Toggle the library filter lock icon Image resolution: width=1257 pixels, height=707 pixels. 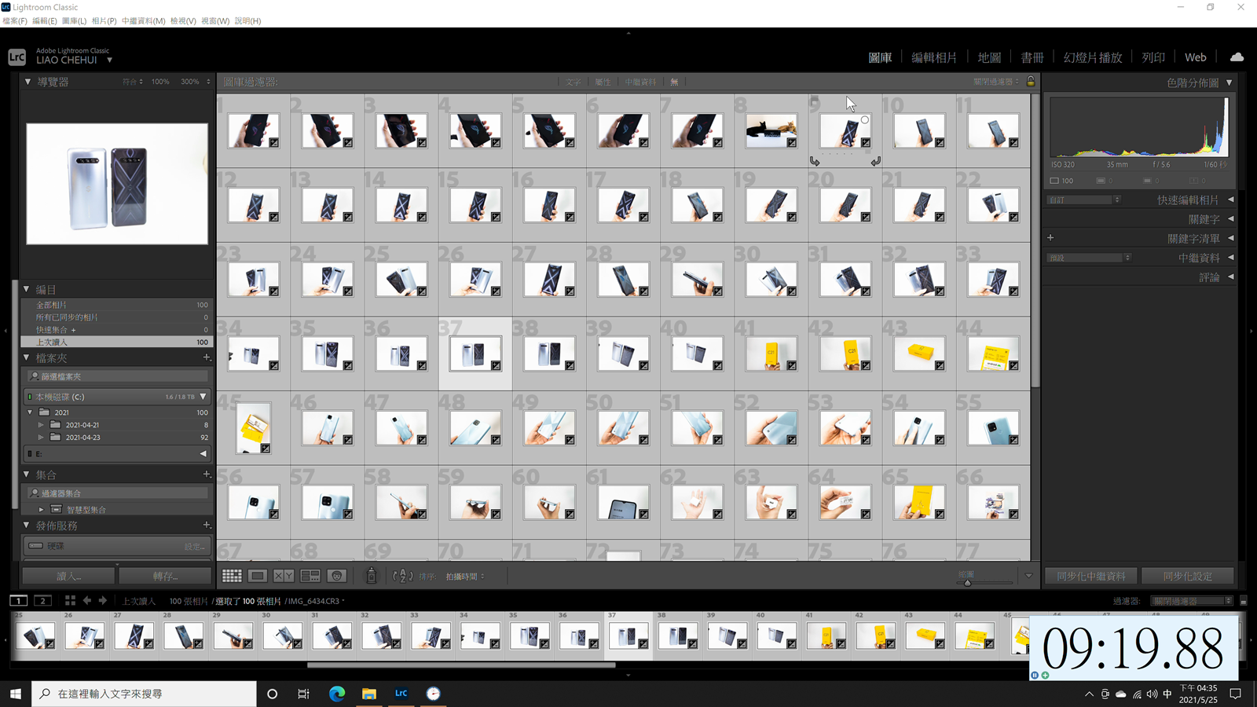pyautogui.click(x=1031, y=82)
